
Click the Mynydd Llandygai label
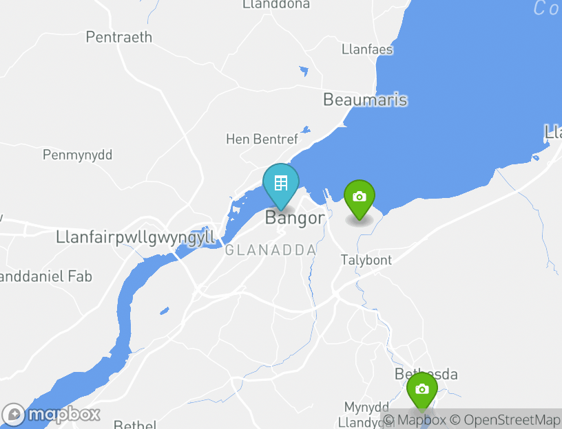(366, 415)
